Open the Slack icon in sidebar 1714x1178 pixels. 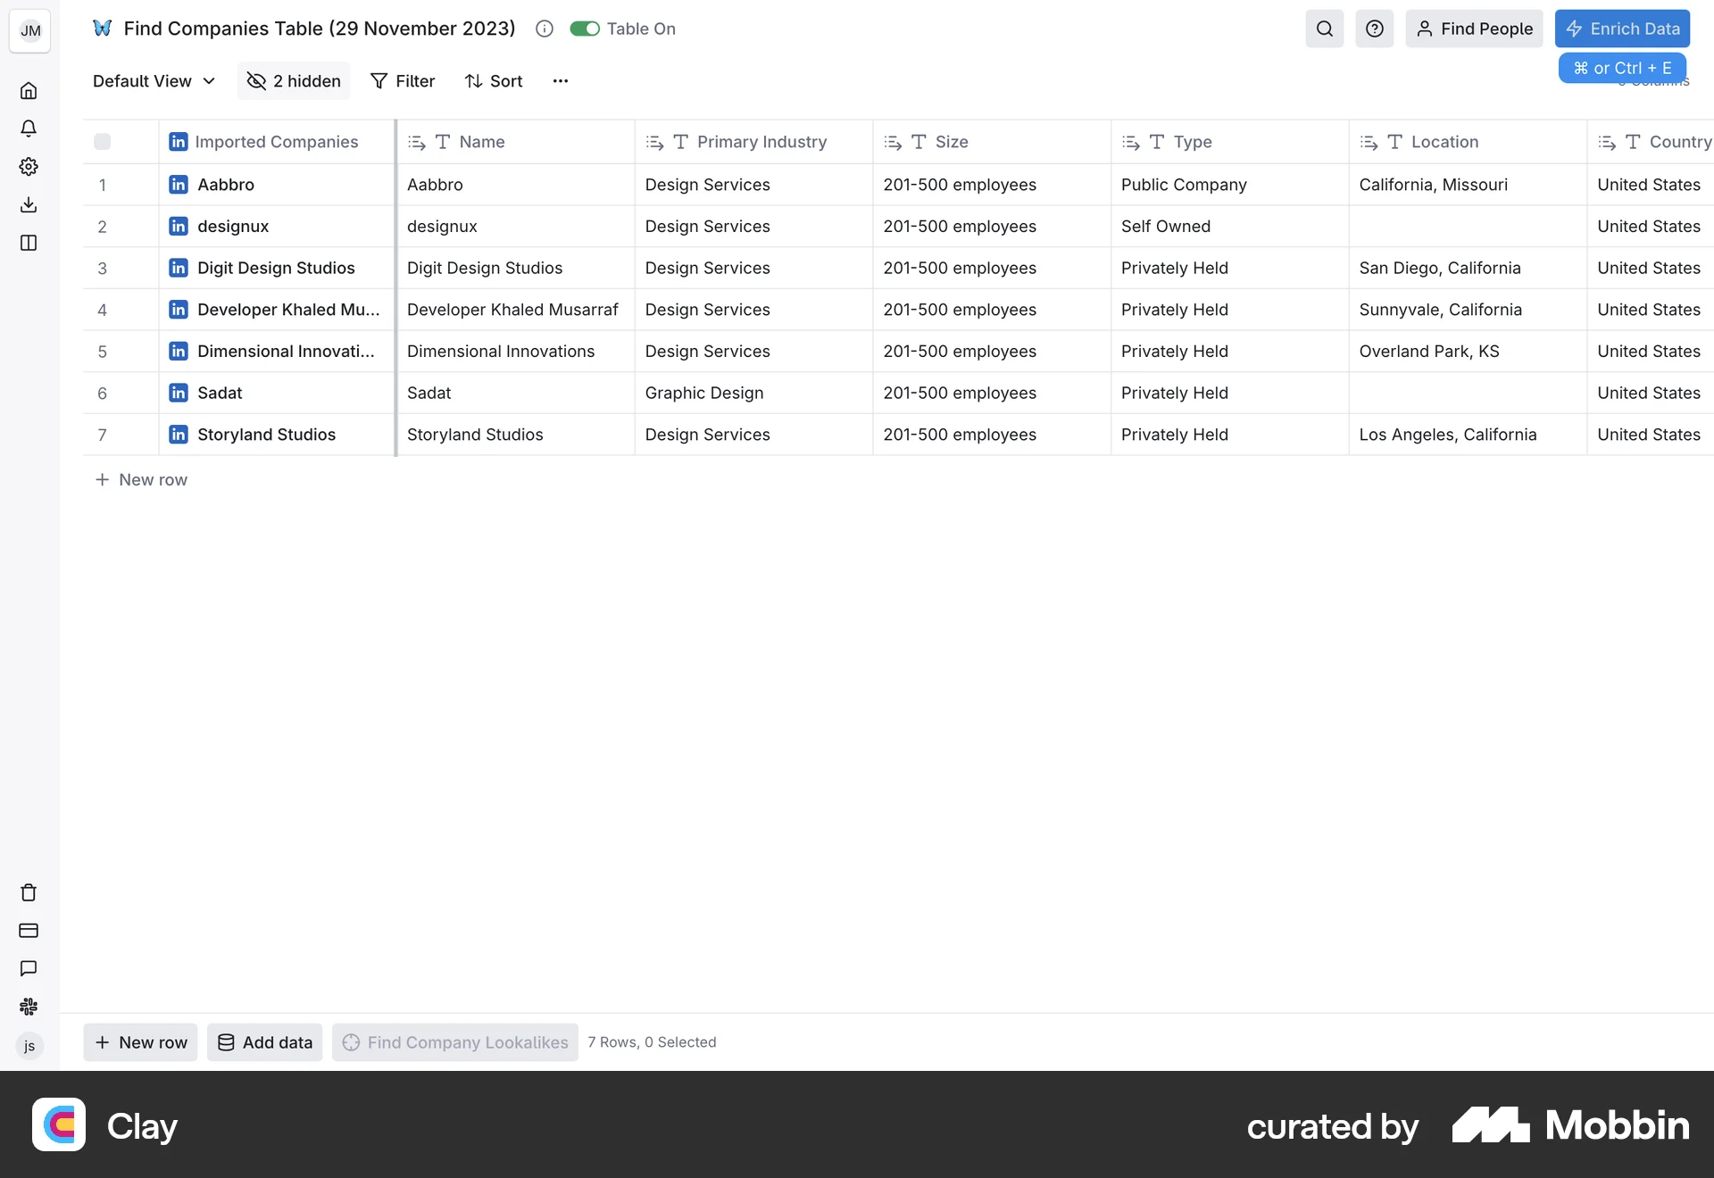tap(29, 1007)
